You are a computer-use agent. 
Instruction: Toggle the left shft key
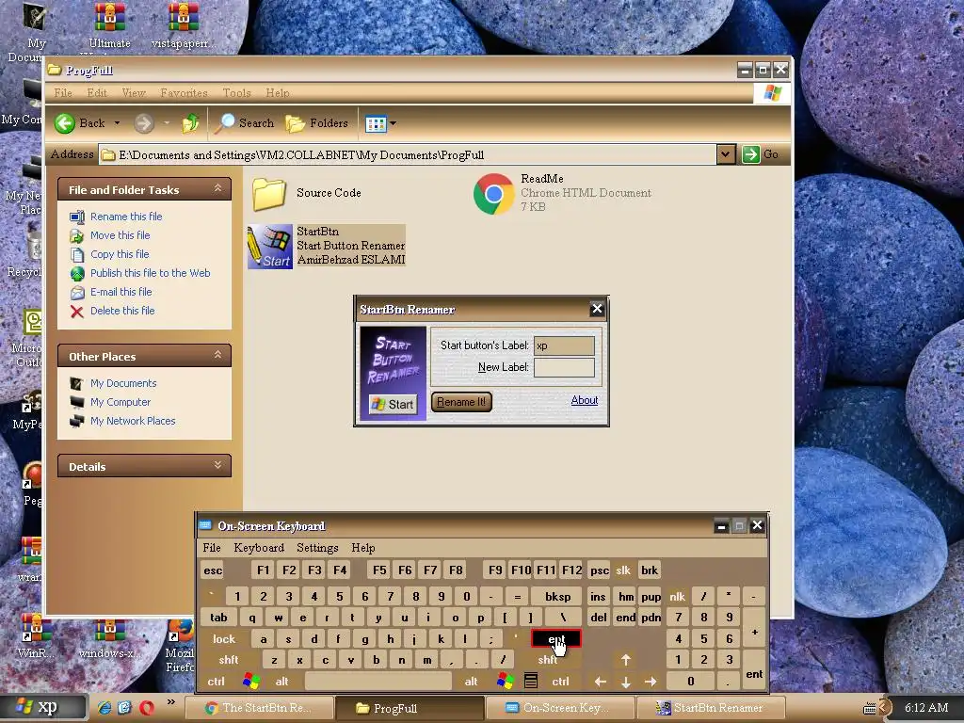(x=228, y=660)
